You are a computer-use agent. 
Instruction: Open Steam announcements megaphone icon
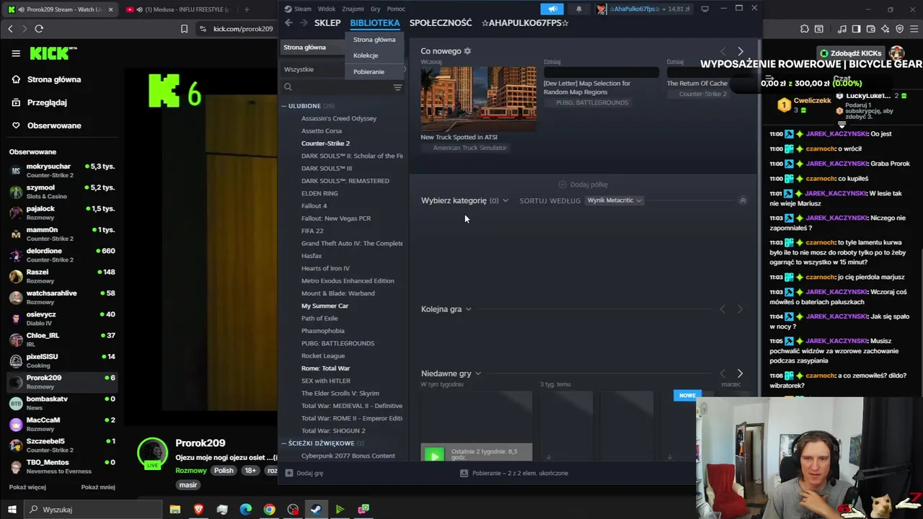coord(552,9)
